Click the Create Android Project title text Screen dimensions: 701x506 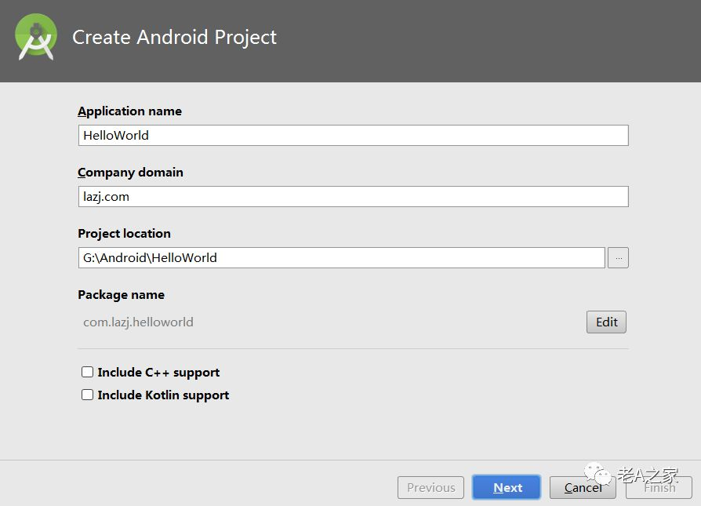pos(174,37)
